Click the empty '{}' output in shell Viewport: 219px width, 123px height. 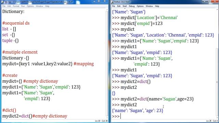114,93
